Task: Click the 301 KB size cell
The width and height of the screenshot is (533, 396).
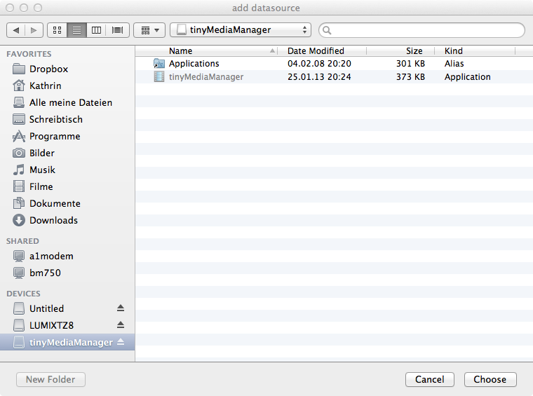Action: pos(410,64)
